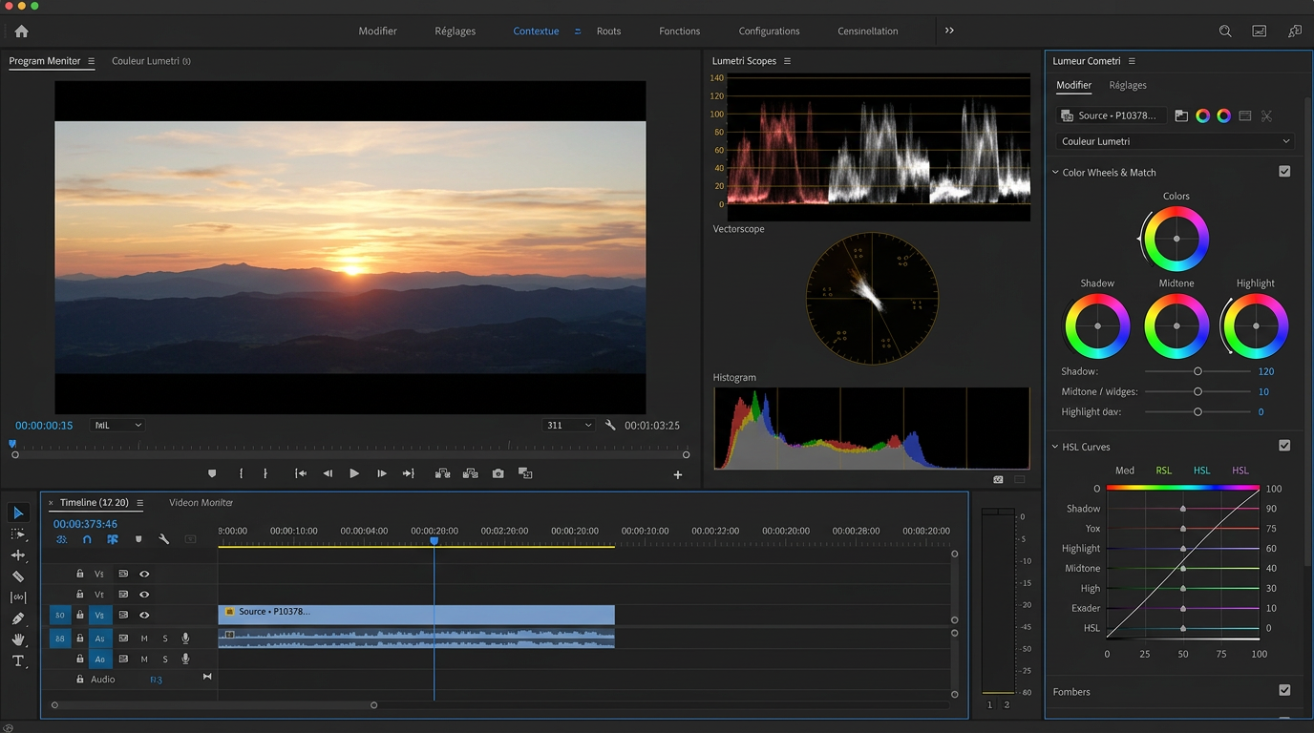Click the Export Frame camera icon

[498, 473]
